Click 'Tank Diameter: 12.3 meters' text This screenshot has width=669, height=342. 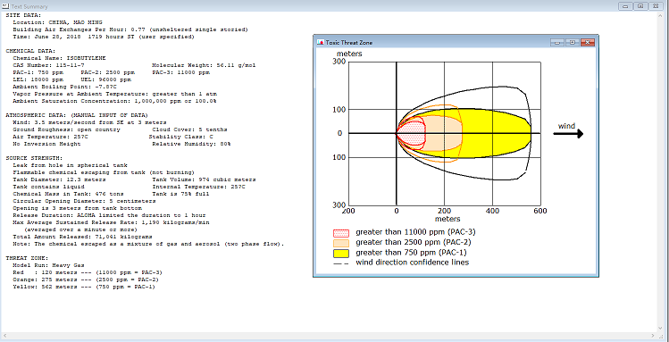click(x=59, y=180)
